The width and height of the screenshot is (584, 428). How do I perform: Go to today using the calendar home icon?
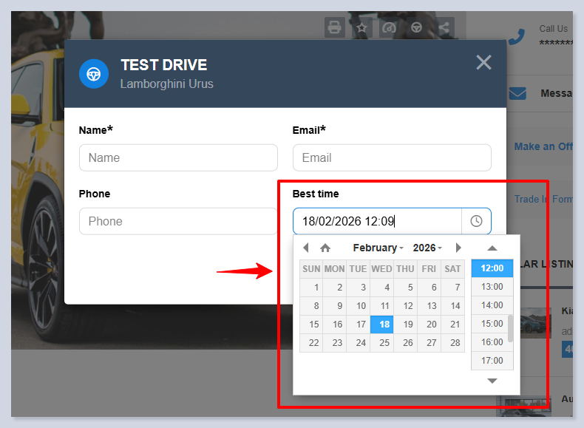point(325,248)
